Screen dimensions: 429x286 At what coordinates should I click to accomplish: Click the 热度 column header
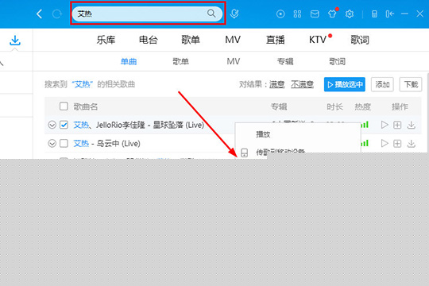[363, 106]
